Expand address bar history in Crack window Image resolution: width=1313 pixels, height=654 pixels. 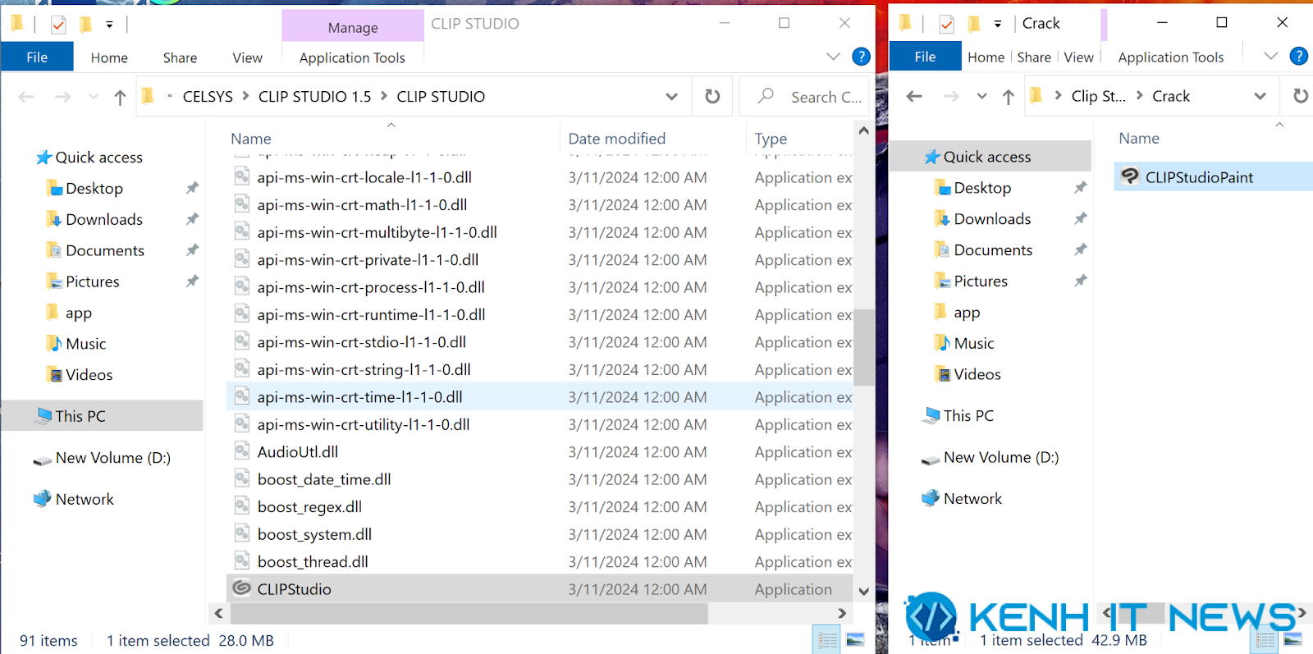(x=1260, y=97)
